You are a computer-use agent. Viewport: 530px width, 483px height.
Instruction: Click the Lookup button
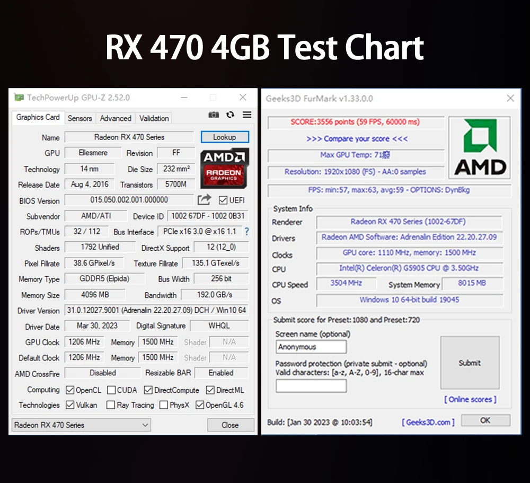pos(225,137)
